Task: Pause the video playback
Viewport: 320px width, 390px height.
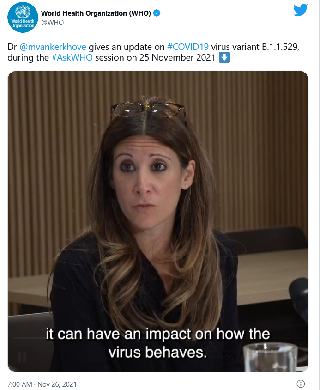Action: point(22,357)
